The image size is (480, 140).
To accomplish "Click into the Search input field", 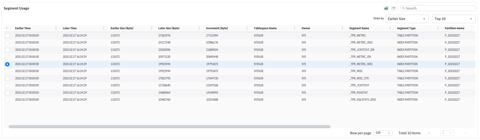I will pyautogui.click(x=439, y=8).
